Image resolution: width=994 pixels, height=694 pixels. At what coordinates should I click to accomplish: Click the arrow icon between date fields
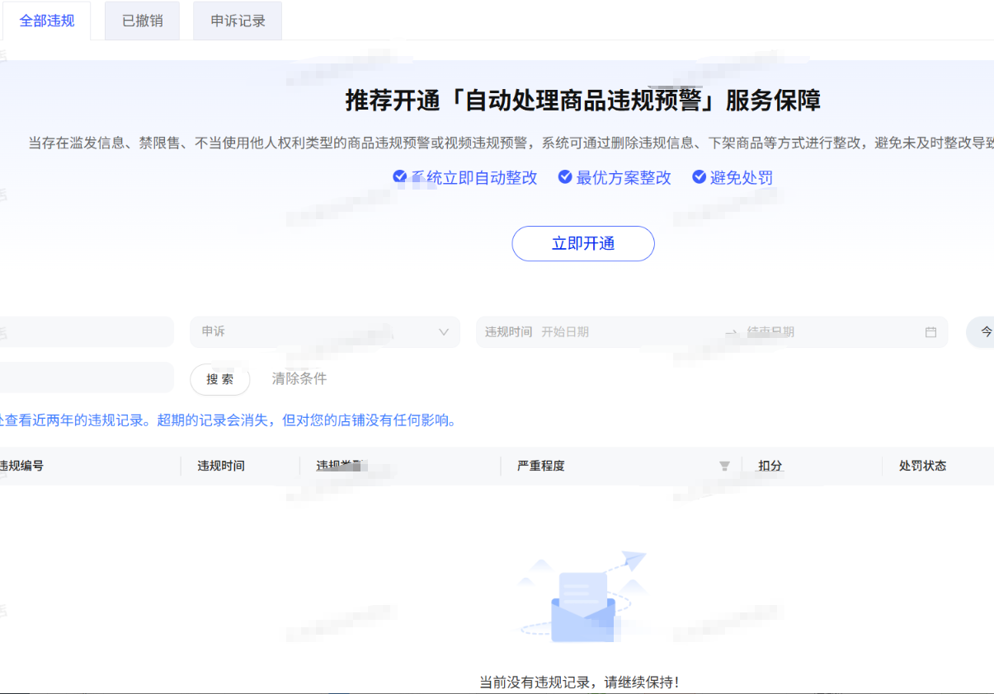pos(731,332)
